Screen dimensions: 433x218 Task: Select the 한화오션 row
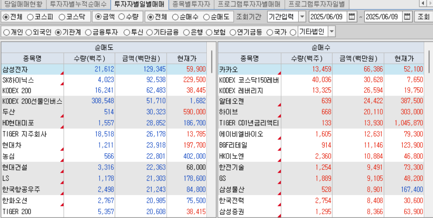pos(104,200)
